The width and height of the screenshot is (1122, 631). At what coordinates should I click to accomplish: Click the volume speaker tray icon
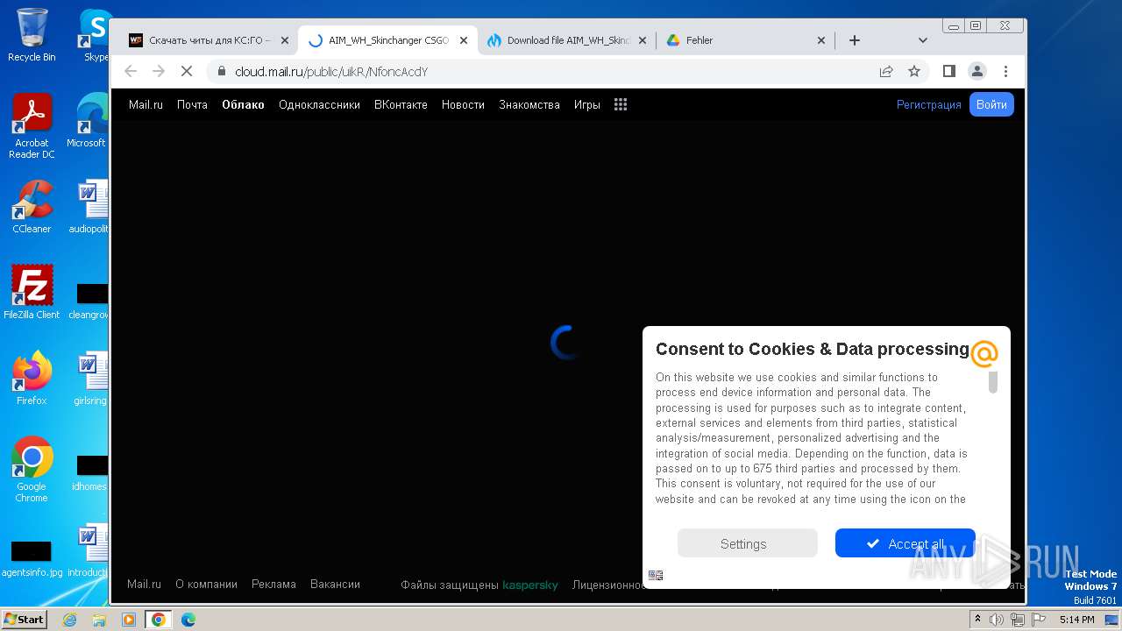click(x=997, y=620)
